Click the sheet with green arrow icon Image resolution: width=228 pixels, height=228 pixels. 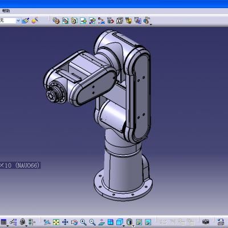point(83,21)
